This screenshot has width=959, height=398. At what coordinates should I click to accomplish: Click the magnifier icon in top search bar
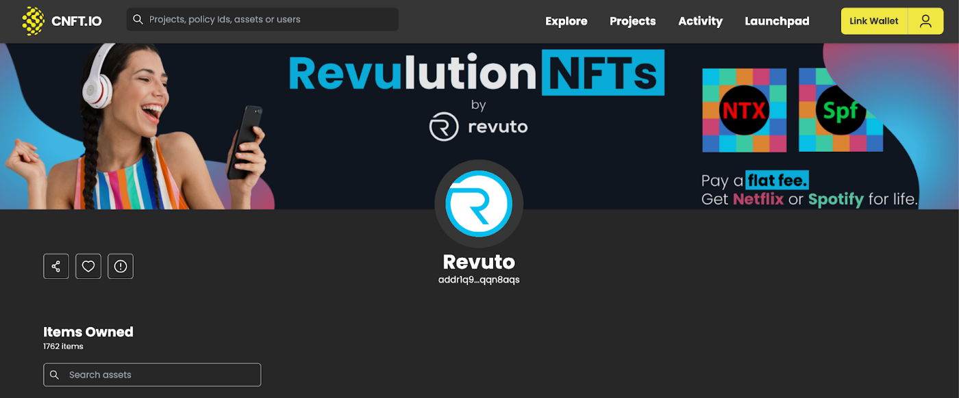coord(138,19)
